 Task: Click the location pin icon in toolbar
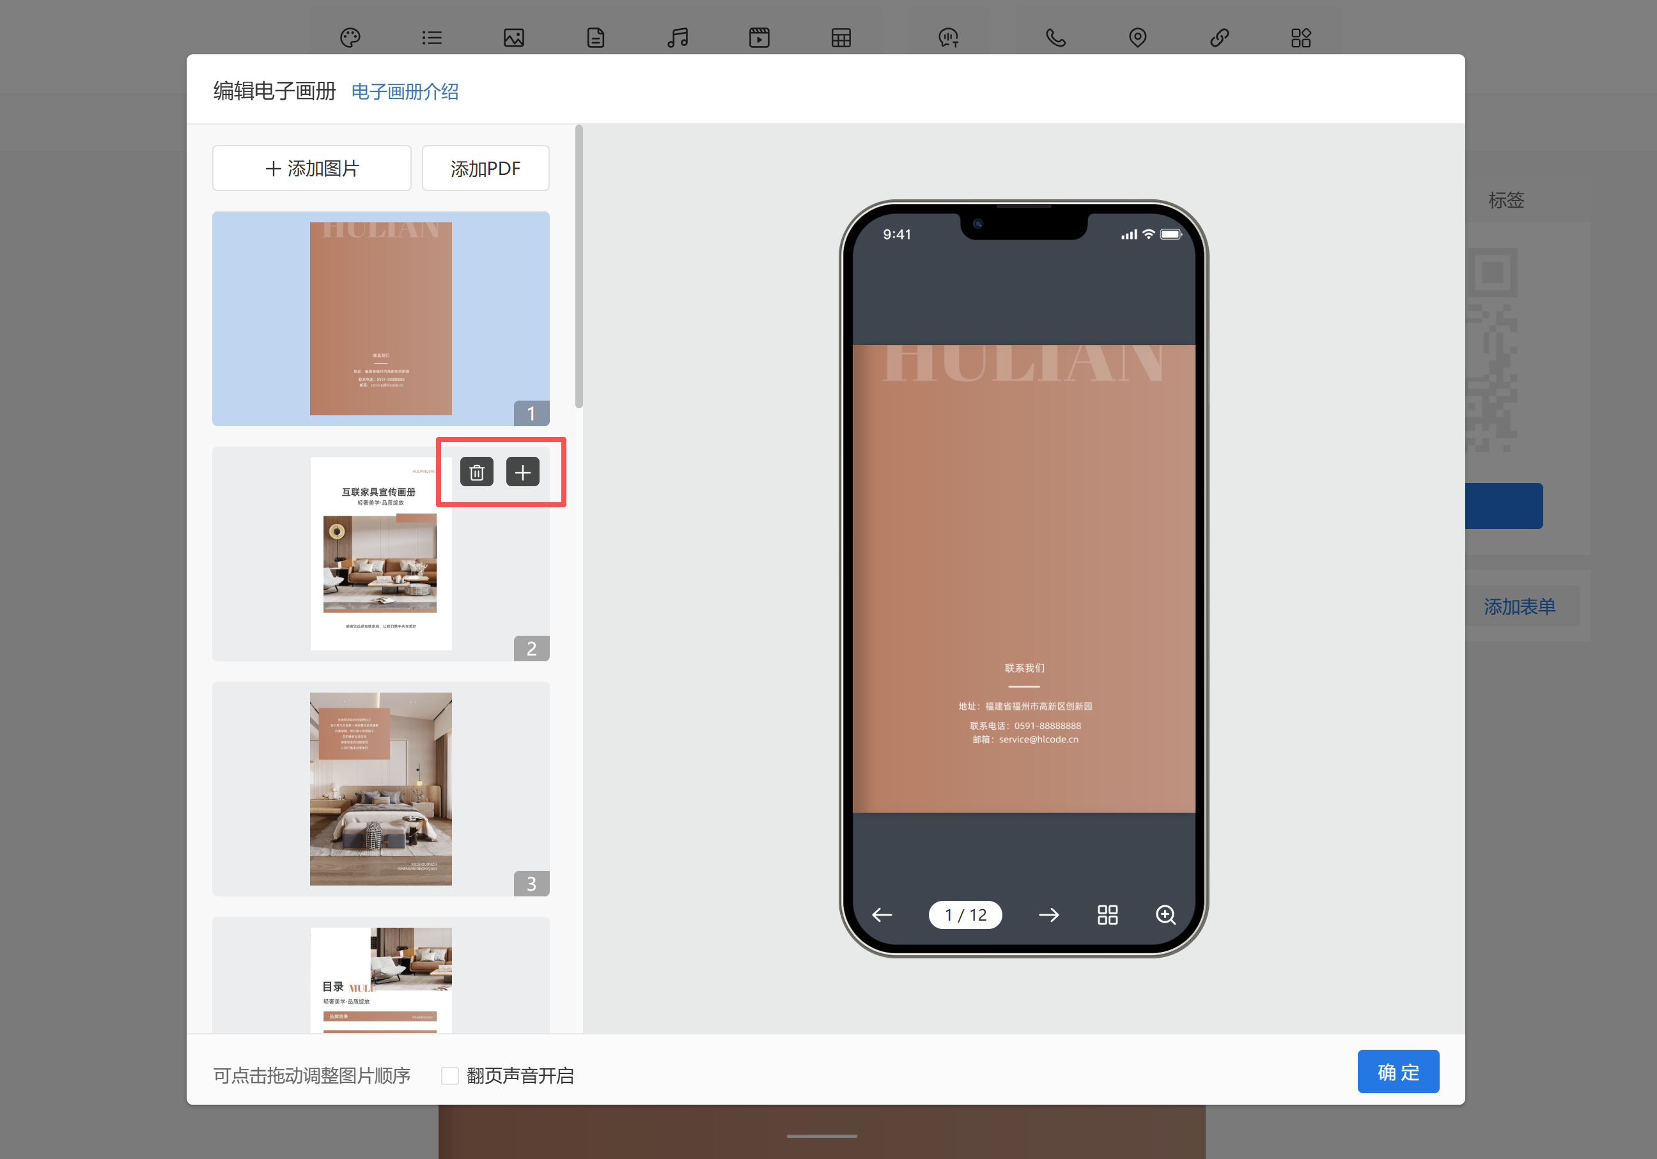coord(1137,38)
